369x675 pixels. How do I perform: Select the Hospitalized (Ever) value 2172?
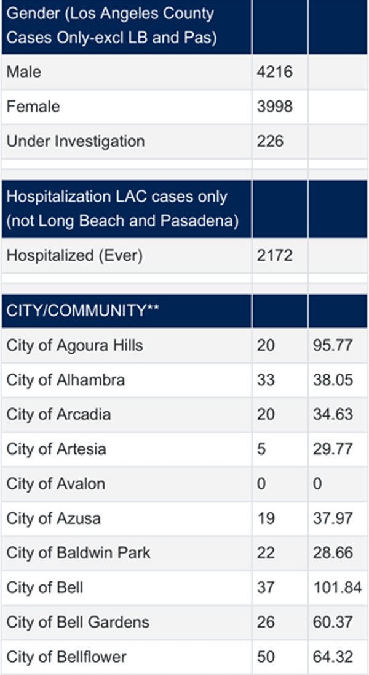tap(274, 255)
